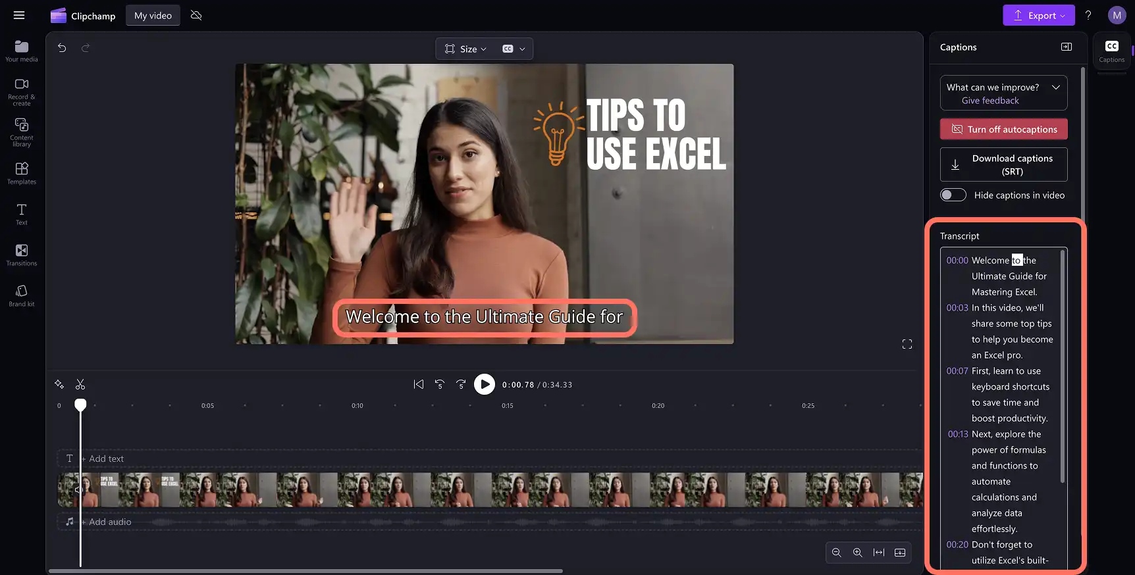Image resolution: width=1135 pixels, height=575 pixels.
Task: Click the undo arrow
Action: (62, 48)
